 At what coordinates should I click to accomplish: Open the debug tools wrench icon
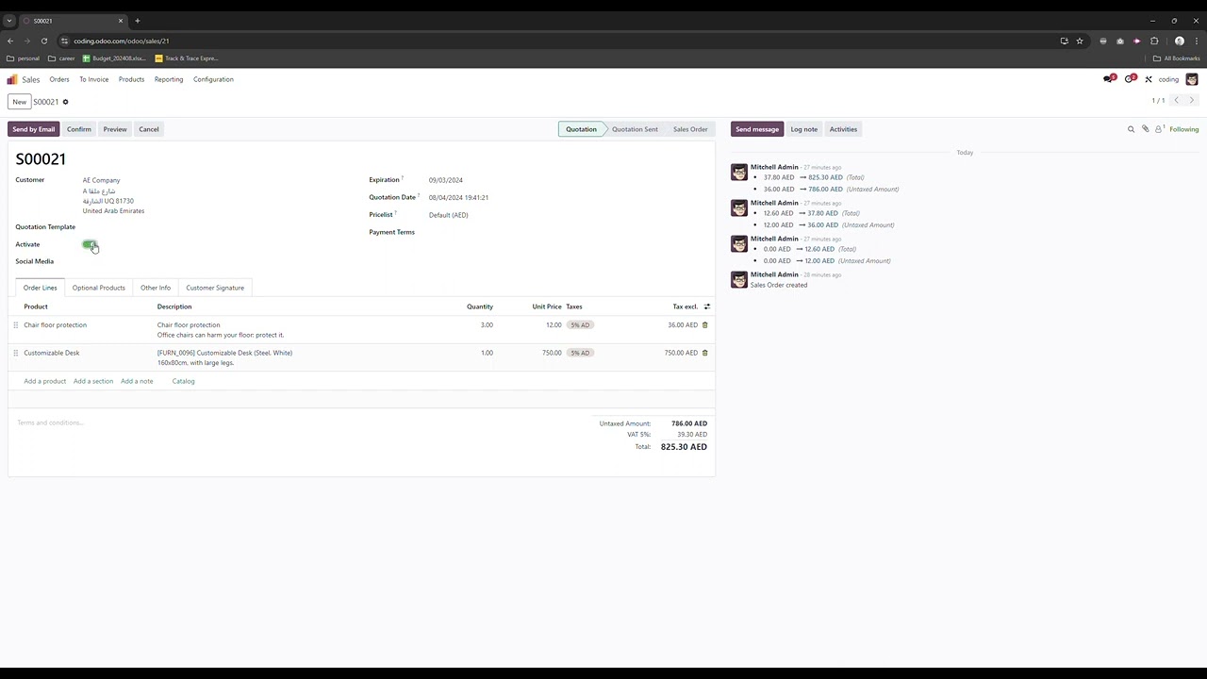1149,79
